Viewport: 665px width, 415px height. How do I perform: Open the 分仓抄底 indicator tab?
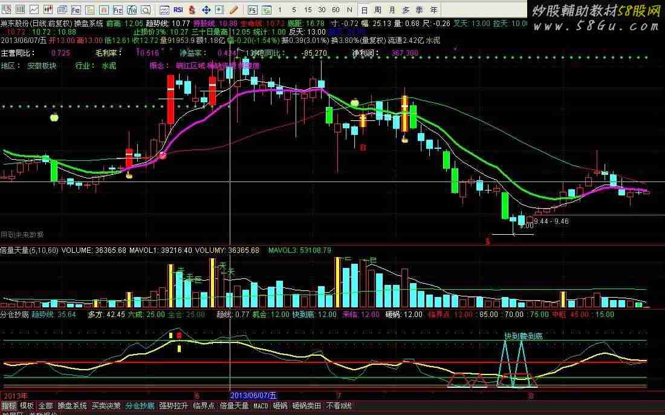[140, 406]
